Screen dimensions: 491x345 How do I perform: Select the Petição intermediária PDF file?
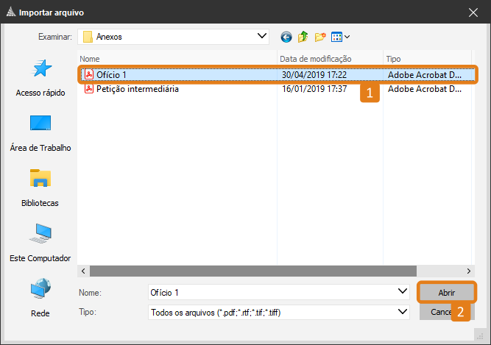(137, 89)
